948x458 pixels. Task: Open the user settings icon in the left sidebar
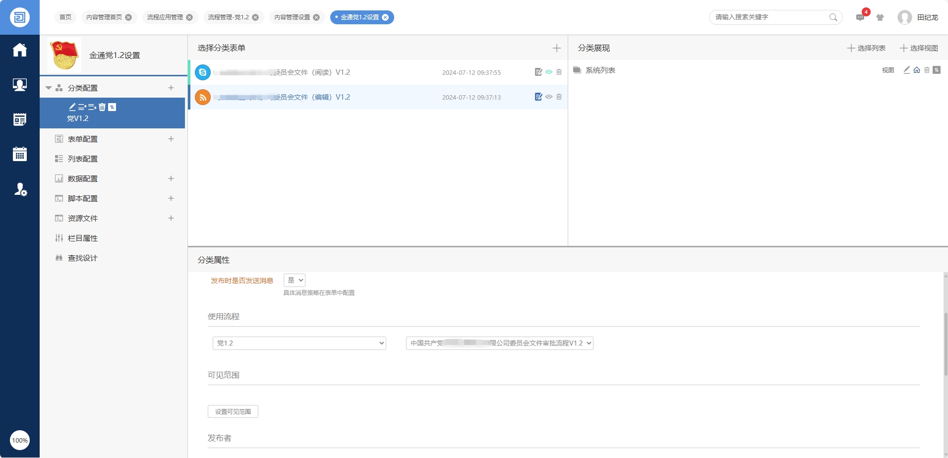click(20, 189)
